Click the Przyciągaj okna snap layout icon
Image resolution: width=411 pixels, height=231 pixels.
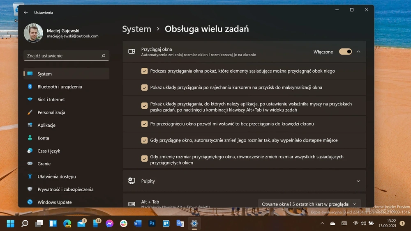(x=132, y=52)
